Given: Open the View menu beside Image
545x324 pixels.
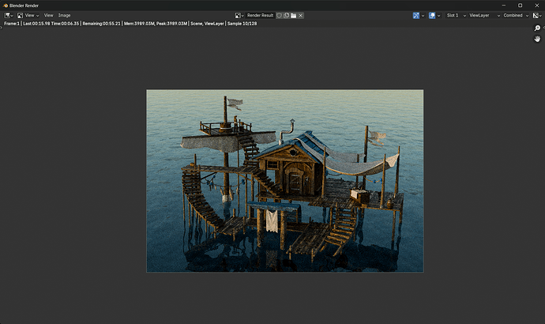Looking at the screenshot, I should click(x=49, y=15).
